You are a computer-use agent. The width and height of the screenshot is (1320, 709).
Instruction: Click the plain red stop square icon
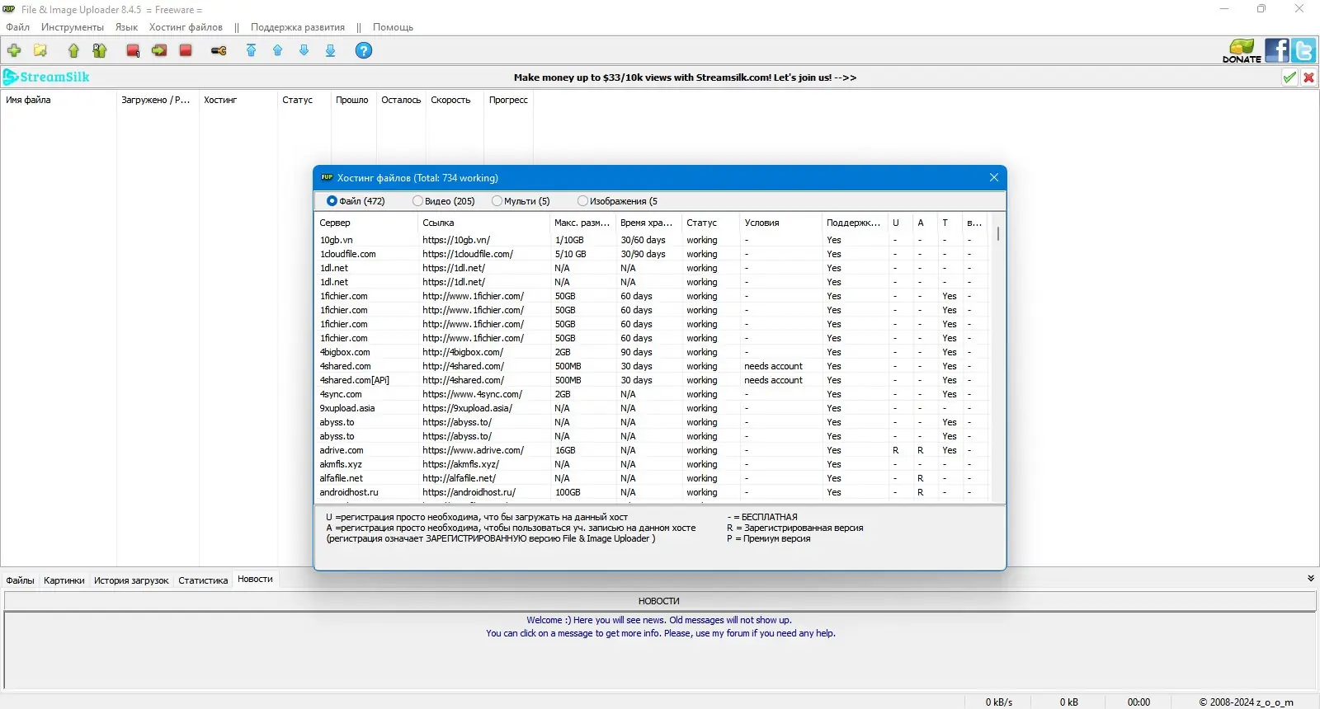186,51
